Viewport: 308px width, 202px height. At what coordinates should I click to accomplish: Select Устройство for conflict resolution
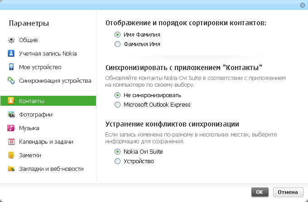click(118, 161)
